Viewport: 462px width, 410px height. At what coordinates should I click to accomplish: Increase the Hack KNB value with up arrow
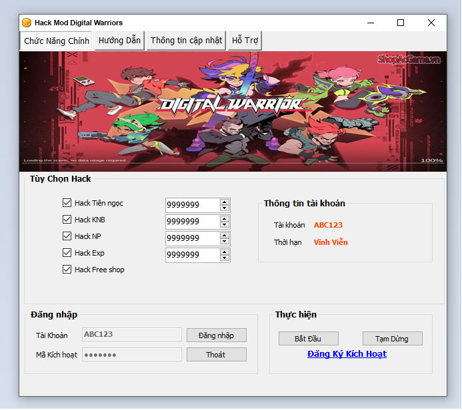[x=225, y=218]
